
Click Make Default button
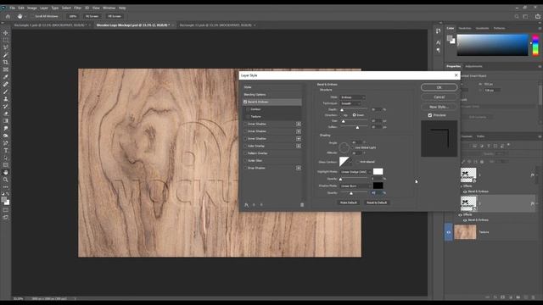pyautogui.click(x=349, y=202)
